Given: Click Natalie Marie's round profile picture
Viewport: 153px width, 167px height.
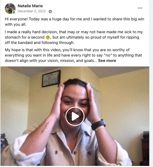Looking at the screenshot, I should (x=10, y=9).
